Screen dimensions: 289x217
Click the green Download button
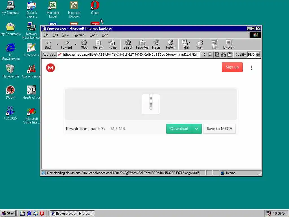179,129
